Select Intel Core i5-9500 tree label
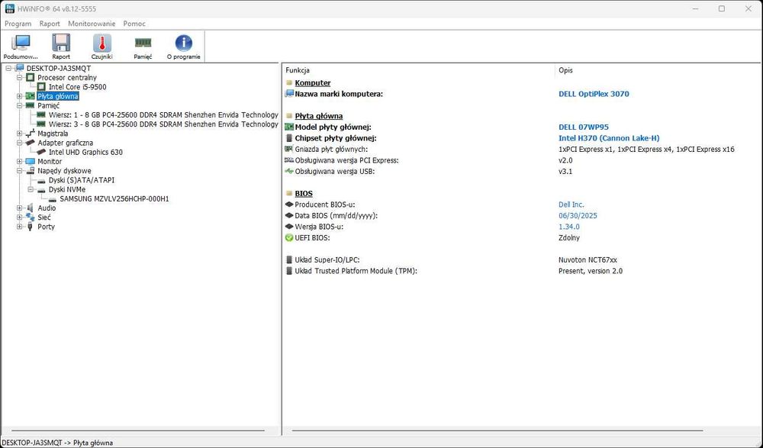Viewport: 763px width, 448px height. (77, 87)
